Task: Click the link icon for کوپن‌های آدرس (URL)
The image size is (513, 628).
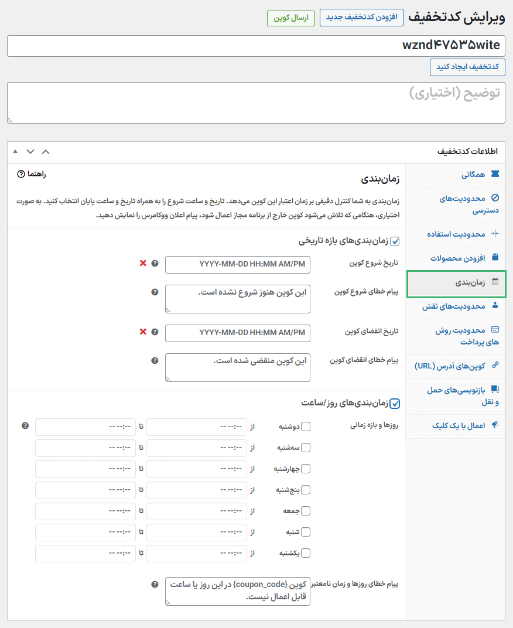Action: point(495,365)
